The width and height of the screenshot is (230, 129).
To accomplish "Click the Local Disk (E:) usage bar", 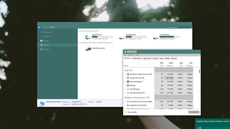I will pos(136,37).
